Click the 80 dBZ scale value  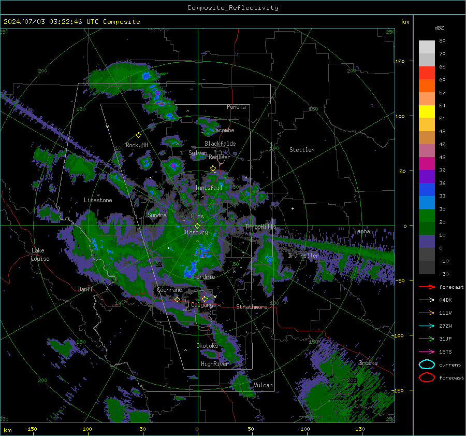tap(442, 41)
